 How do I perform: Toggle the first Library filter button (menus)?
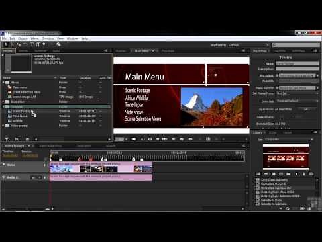[258, 174]
